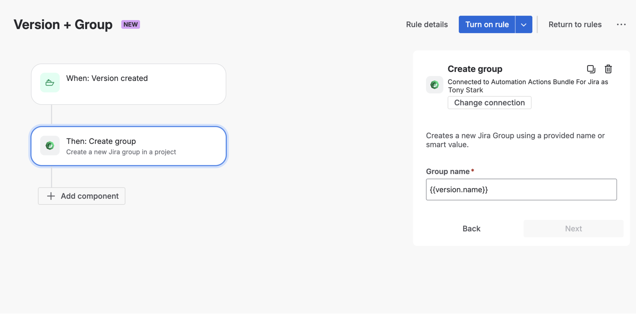Open Rule details
Image resolution: width=636 pixels, height=314 pixels.
point(427,25)
